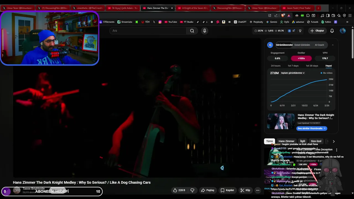Open the music note media control icon
This screenshot has height=199, width=354.
point(322,15)
